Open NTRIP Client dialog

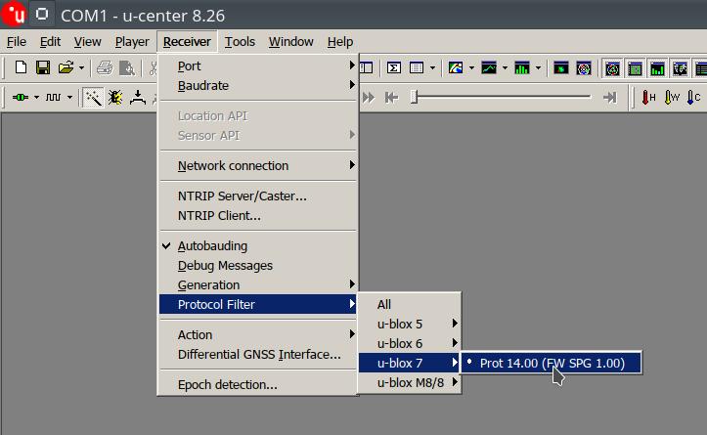(x=258, y=215)
